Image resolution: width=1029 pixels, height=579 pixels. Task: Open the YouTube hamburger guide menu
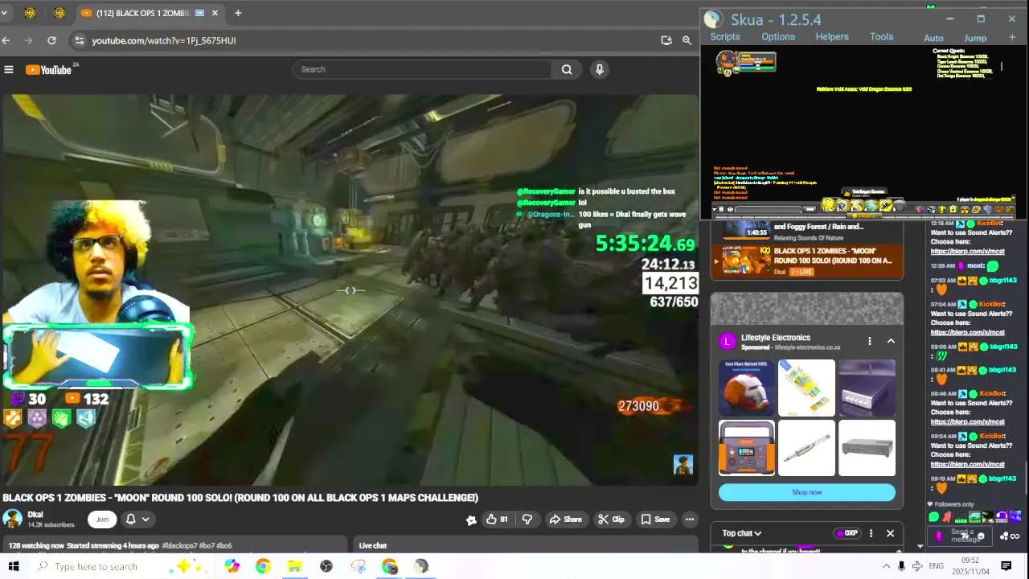pyautogui.click(x=9, y=70)
